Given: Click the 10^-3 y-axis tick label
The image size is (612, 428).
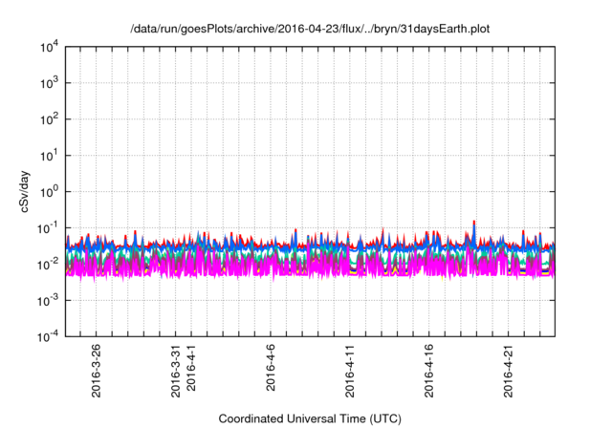Looking at the screenshot, I should pyautogui.click(x=48, y=300).
